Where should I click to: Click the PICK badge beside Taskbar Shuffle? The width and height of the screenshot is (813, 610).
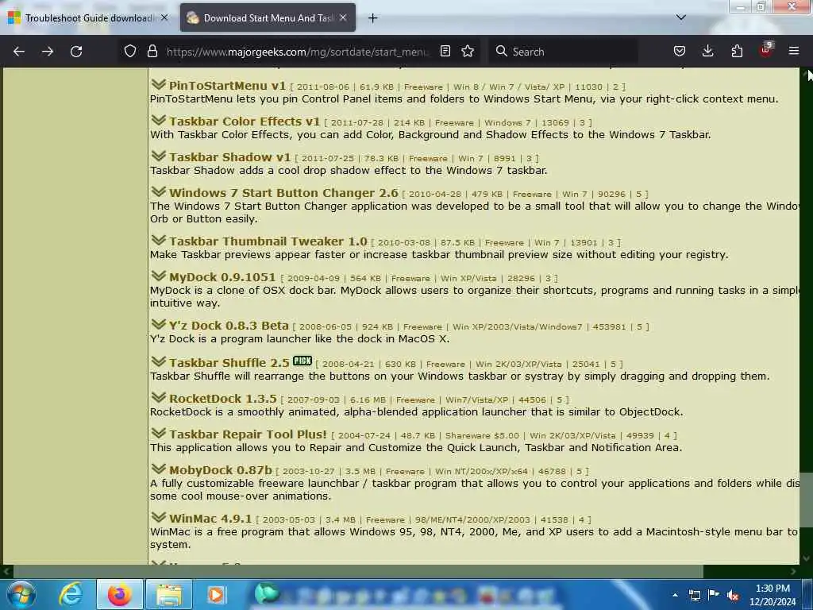(302, 361)
